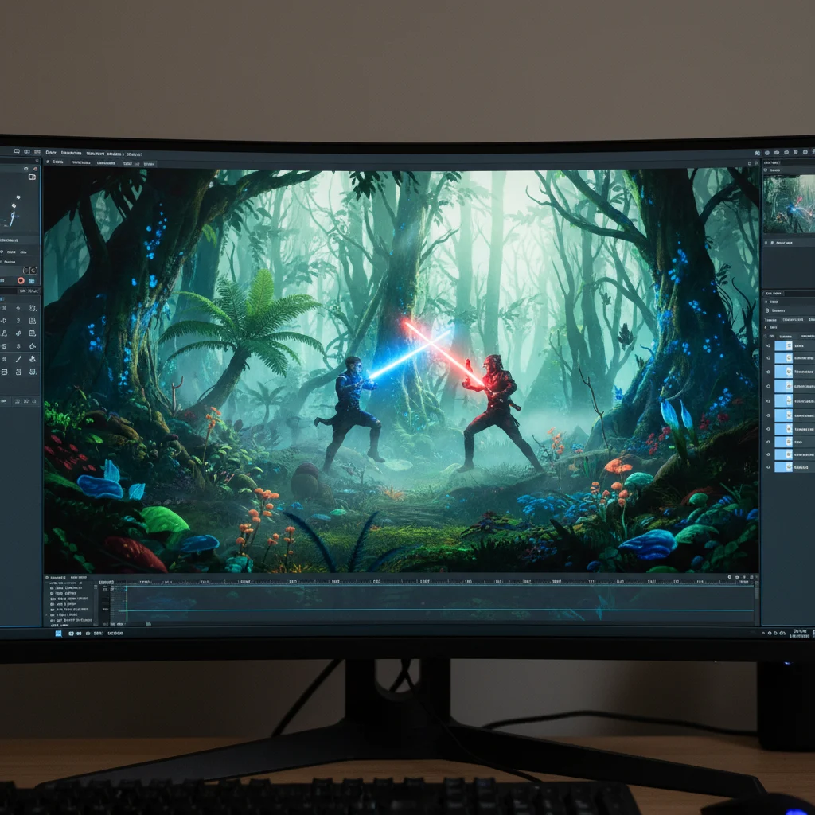
Task: Select the swirl-shaped tool in the tool grid
Action: click(x=19, y=333)
